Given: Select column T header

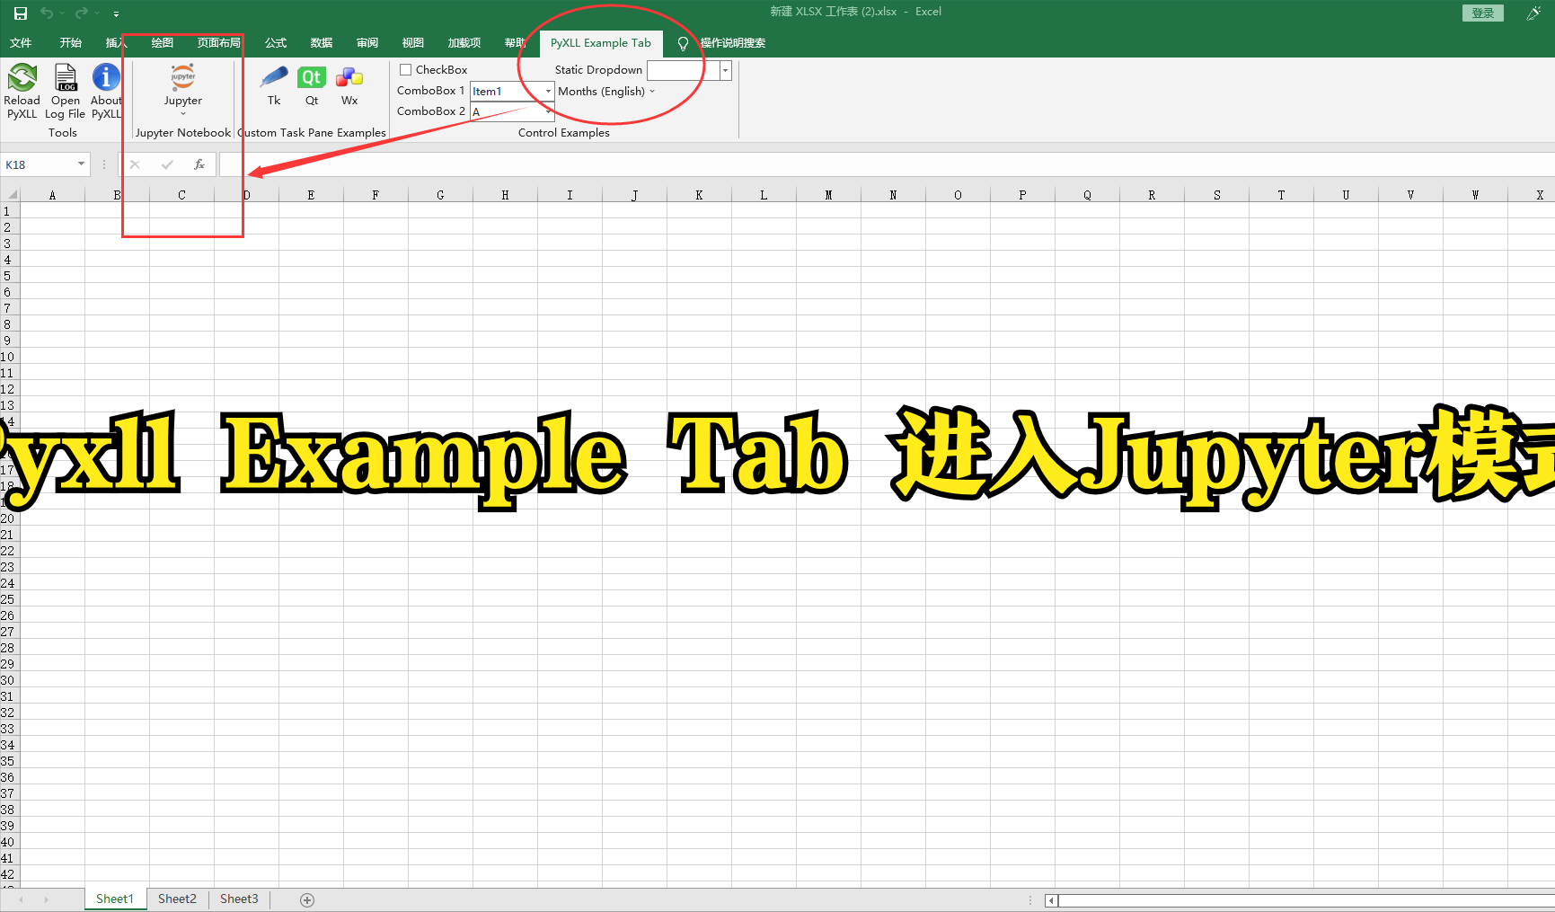Looking at the screenshot, I should [1281, 194].
